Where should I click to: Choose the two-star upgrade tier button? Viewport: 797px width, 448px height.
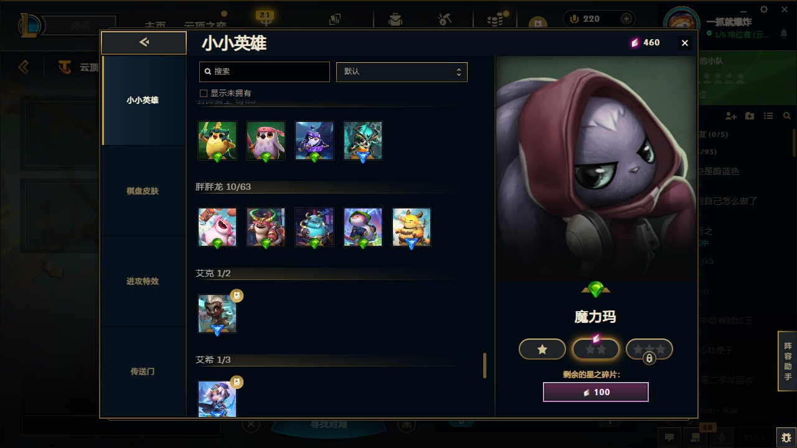point(596,349)
